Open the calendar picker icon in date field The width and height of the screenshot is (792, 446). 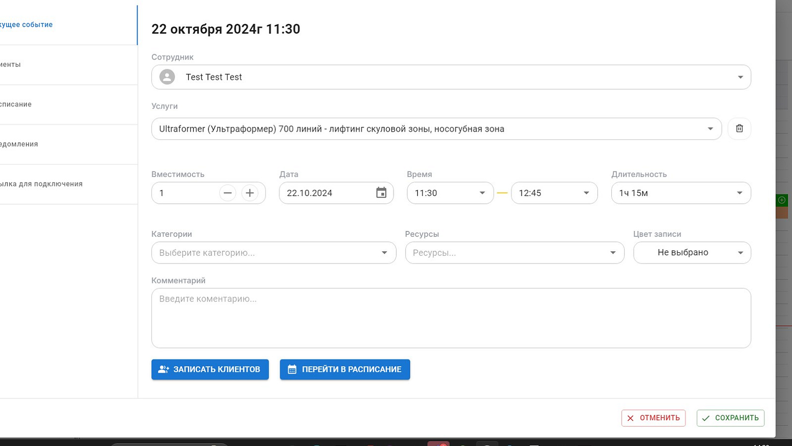pos(381,193)
